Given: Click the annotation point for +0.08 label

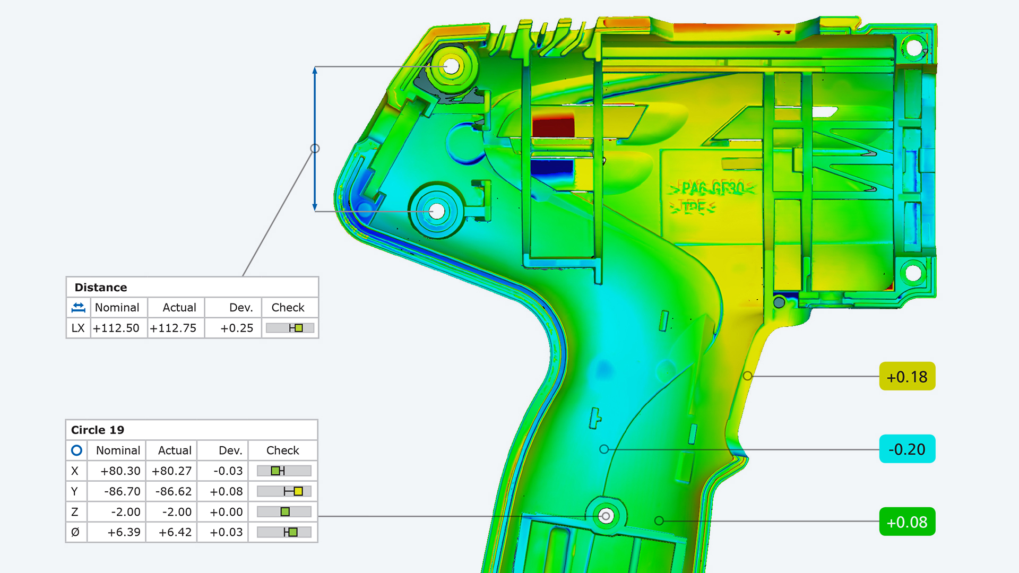Looking at the screenshot, I should (659, 521).
